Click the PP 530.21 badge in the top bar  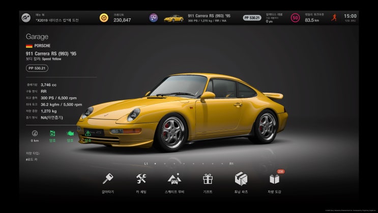[252, 18]
